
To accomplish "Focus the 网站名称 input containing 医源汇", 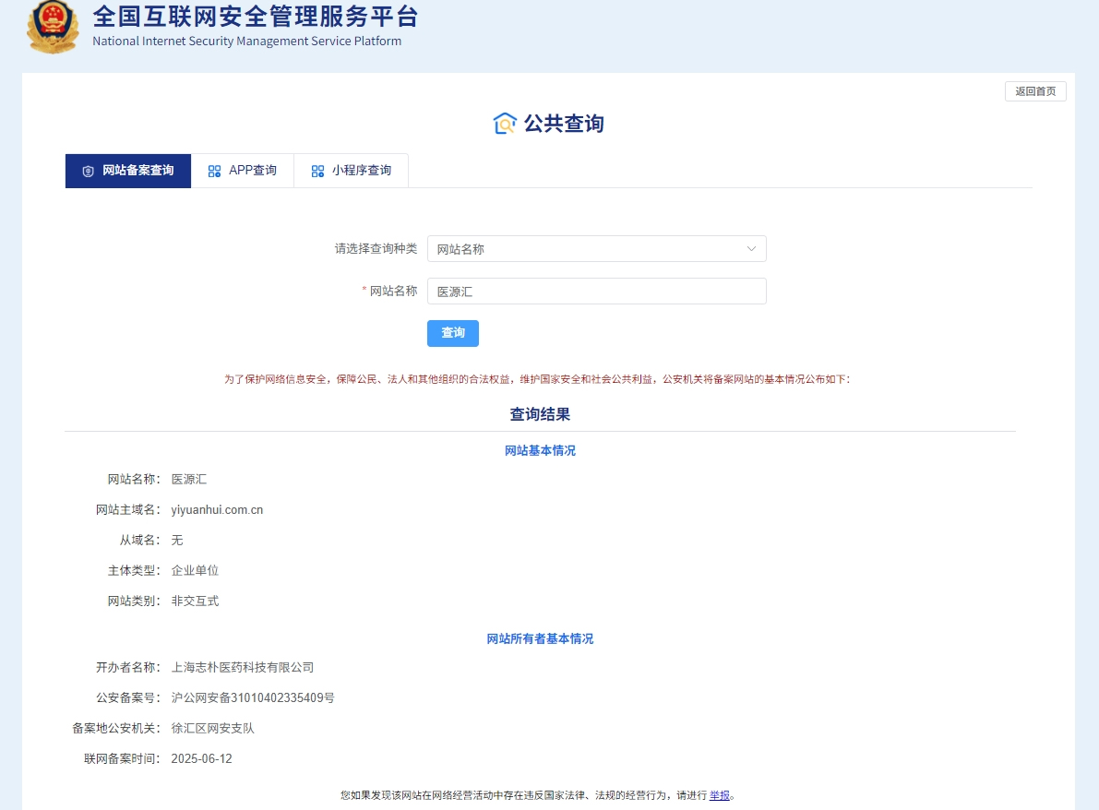I will click(x=596, y=292).
